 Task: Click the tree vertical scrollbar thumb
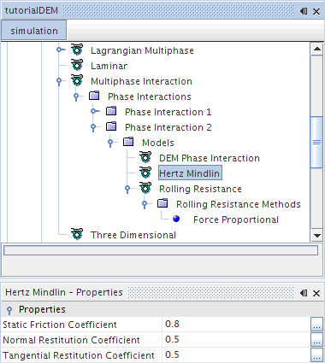[317, 142]
